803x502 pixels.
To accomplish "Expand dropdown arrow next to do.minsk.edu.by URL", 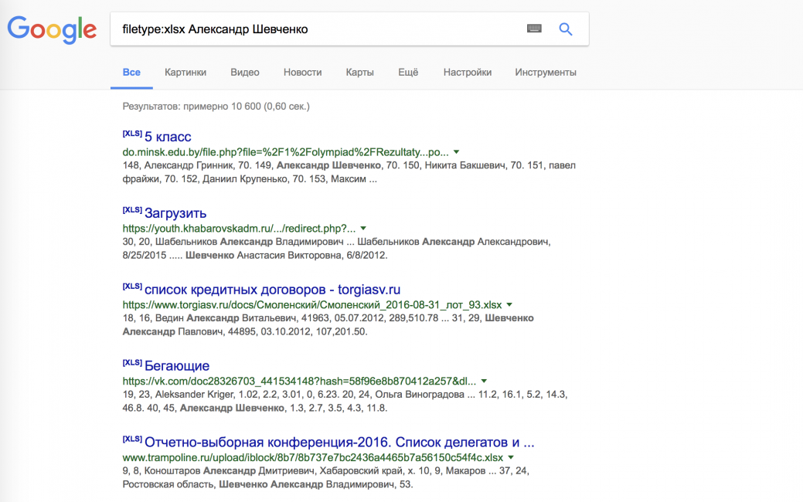I will [x=456, y=152].
